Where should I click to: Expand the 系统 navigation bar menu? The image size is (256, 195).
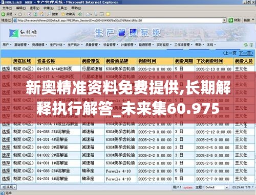point(211,44)
